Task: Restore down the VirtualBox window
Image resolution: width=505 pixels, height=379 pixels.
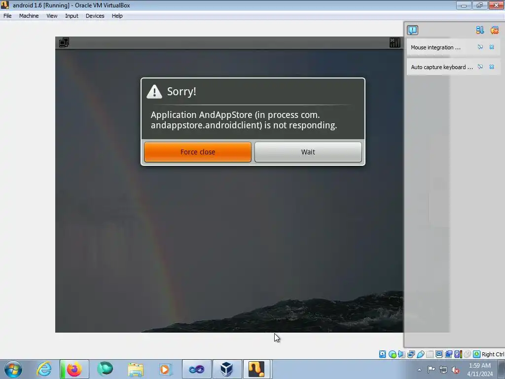Action: click(x=479, y=5)
